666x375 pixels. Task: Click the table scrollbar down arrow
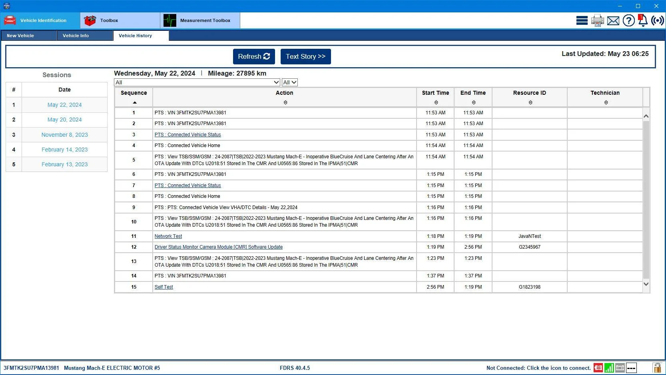point(646,284)
